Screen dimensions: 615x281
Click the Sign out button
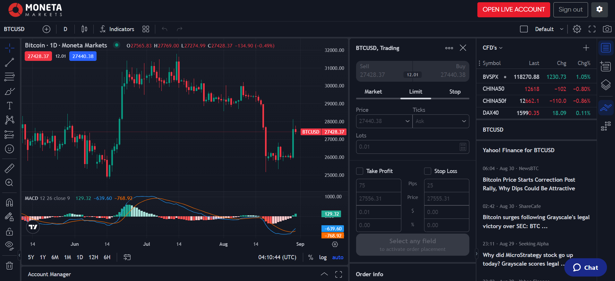(570, 10)
